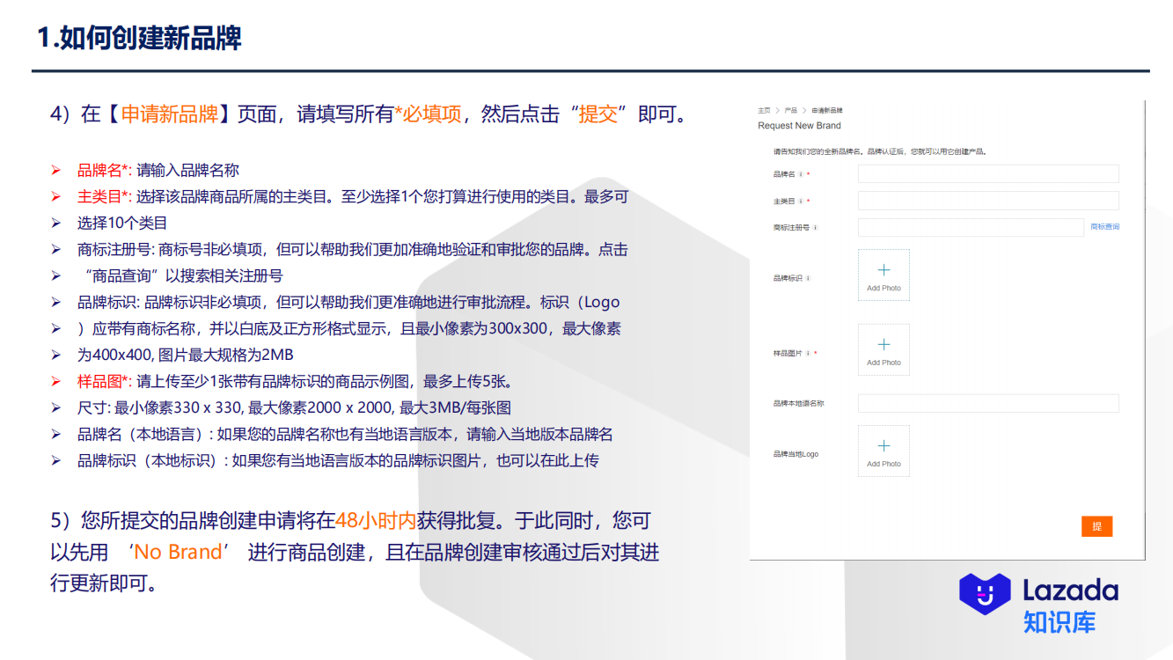
Task: Go to 主页 in the breadcrumb
Action: (764, 110)
